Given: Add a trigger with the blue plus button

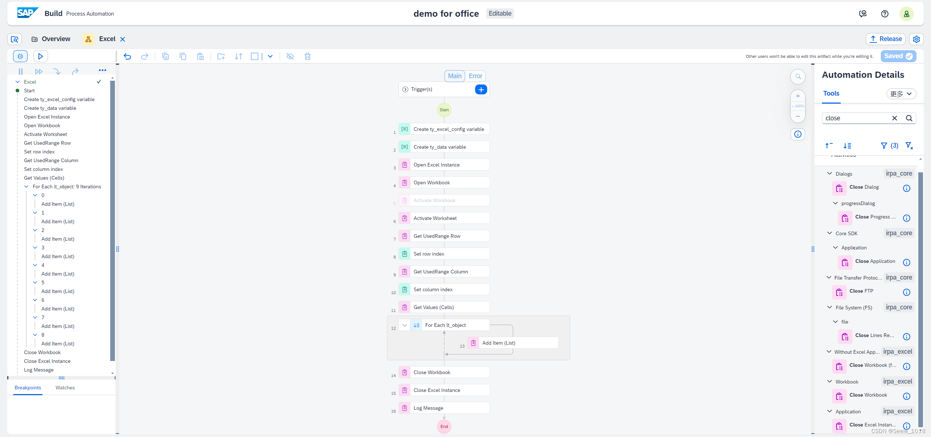Looking at the screenshot, I should click(x=481, y=89).
